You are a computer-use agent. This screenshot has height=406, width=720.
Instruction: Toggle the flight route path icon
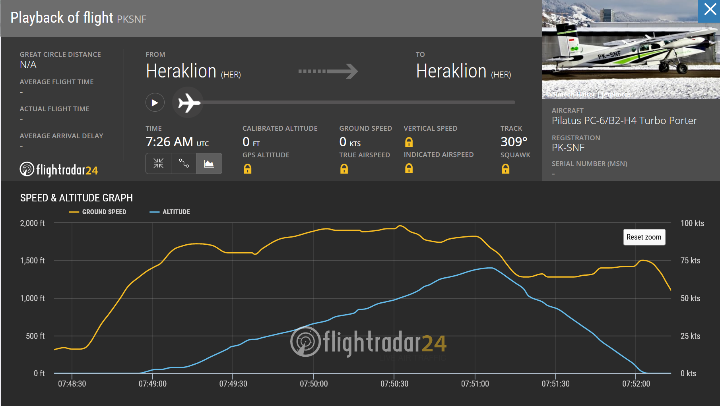click(x=184, y=163)
